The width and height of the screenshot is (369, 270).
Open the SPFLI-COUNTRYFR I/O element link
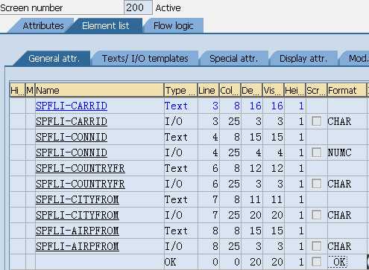(x=81, y=184)
